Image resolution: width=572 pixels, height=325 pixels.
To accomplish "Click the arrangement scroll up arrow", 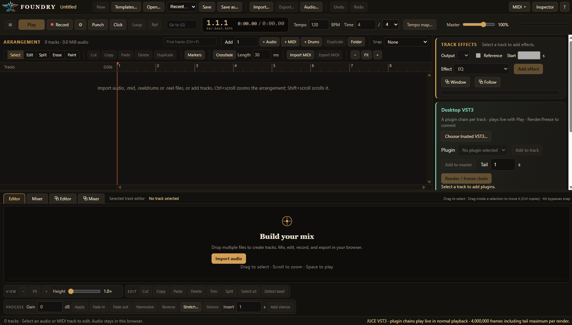I will (429, 75).
